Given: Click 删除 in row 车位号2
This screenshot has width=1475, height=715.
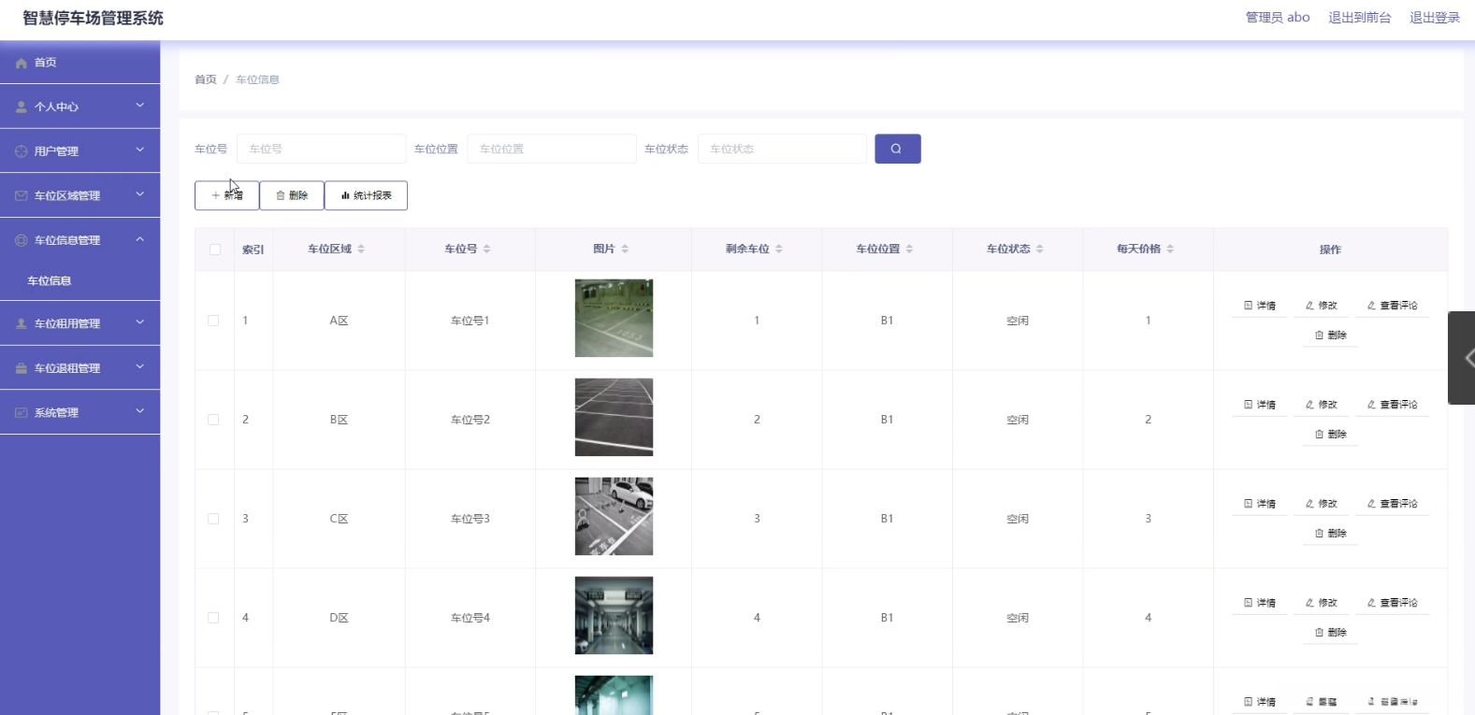Looking at the screenshot, I should pyautogui.click(x=1331, y=435).
